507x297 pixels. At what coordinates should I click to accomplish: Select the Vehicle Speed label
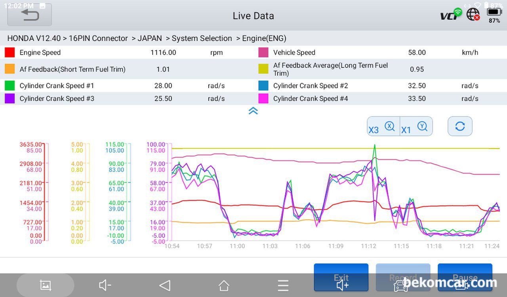click(294, 52)
